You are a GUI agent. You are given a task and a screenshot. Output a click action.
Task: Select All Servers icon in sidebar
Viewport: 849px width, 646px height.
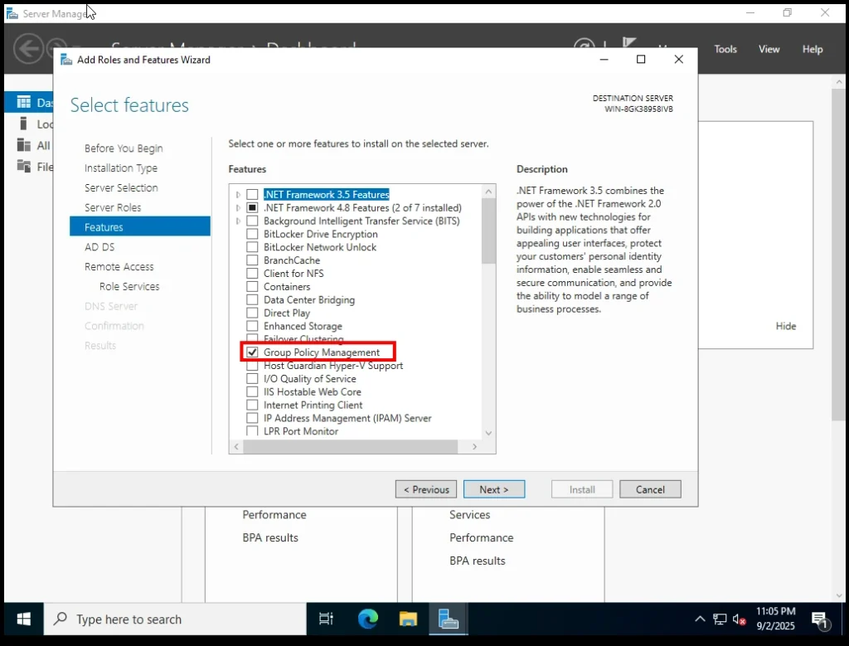24,145
